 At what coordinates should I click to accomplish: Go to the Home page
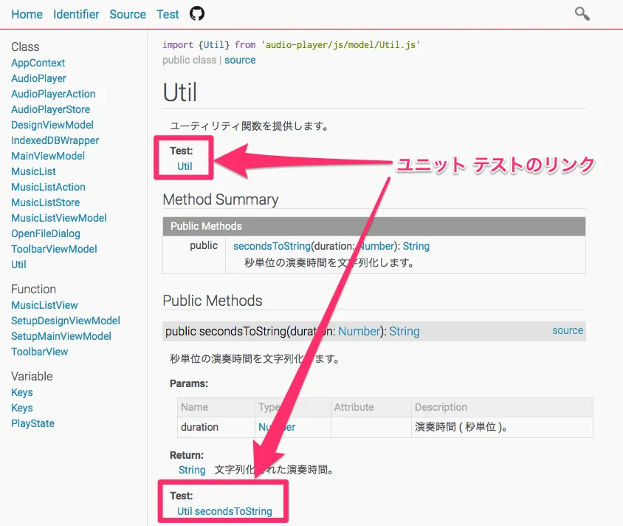pyautogui.click(x=27, y=14)
